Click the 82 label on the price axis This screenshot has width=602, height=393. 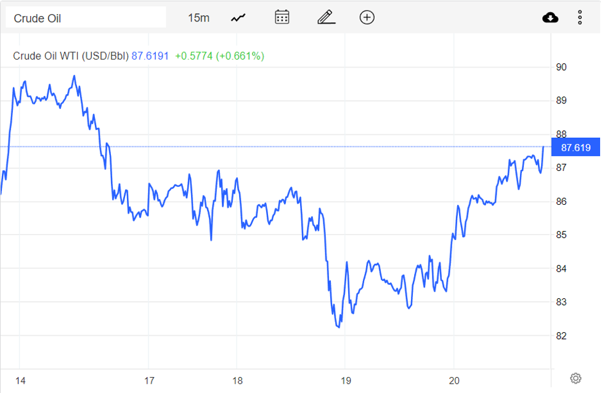click(561, 336)
